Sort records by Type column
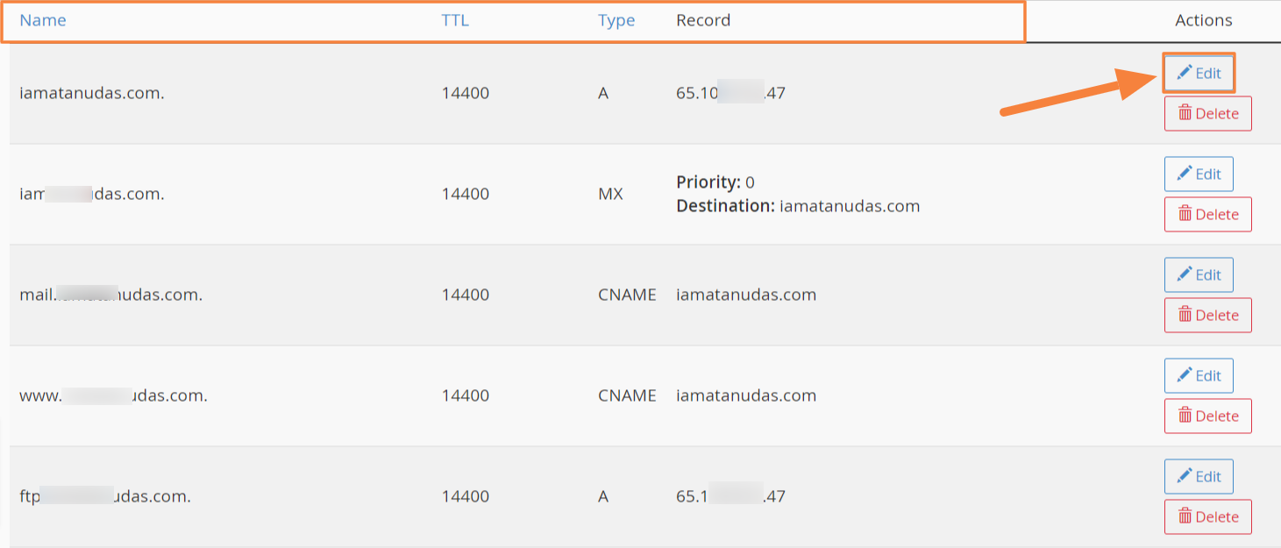Screen dimensions: 1281x548 [x=616, y=20]
